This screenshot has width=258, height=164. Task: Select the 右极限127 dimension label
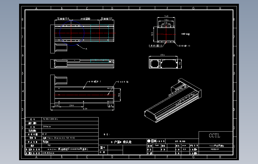(x=106, y=18)
